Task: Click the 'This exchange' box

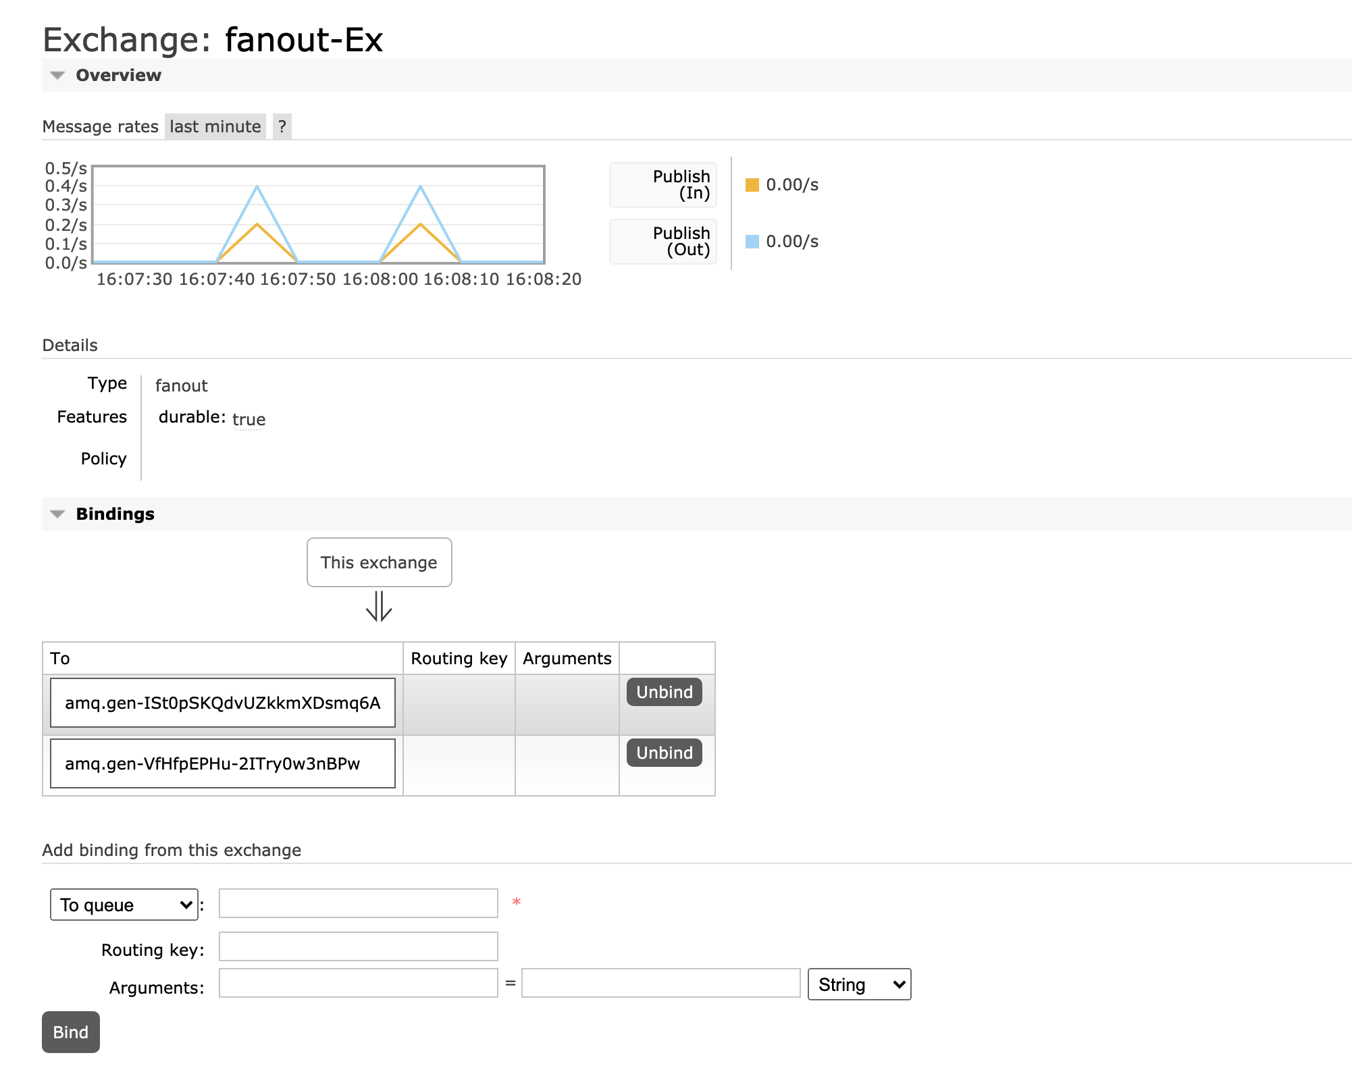Action: 379,562
